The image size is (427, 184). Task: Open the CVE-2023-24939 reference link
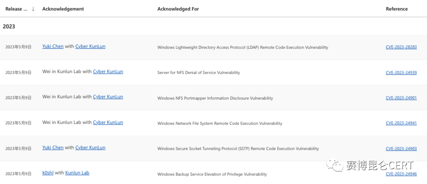[401, 72]
